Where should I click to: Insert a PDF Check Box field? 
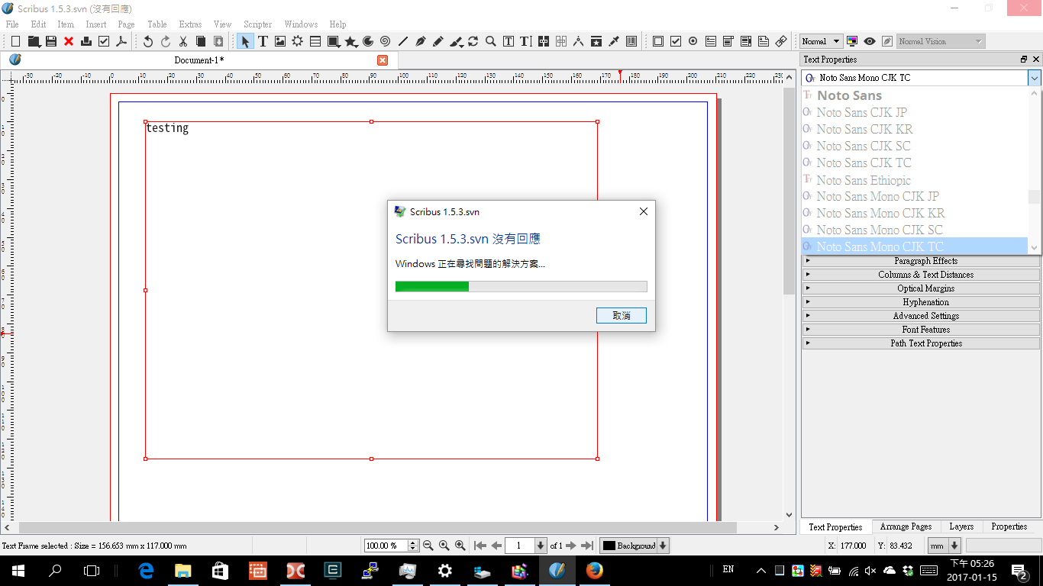(x=676, y=41)
